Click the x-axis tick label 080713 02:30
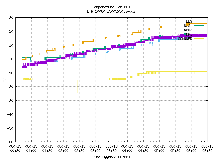The image size is (214, 160). (x=80, y=149)
